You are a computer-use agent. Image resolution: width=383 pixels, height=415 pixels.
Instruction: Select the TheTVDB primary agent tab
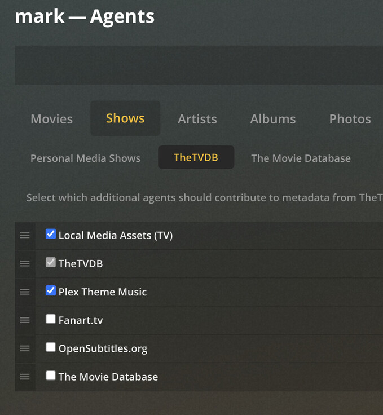click(196, 157)
